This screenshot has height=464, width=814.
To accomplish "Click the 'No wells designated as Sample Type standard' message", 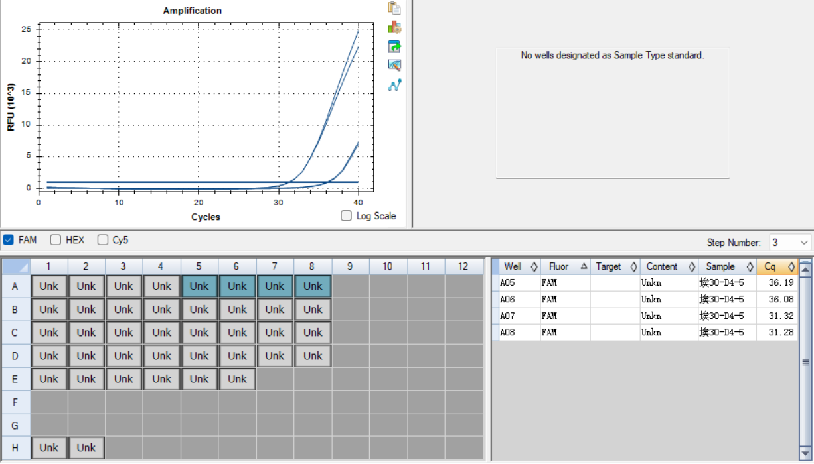I will [x=612, y=56].
